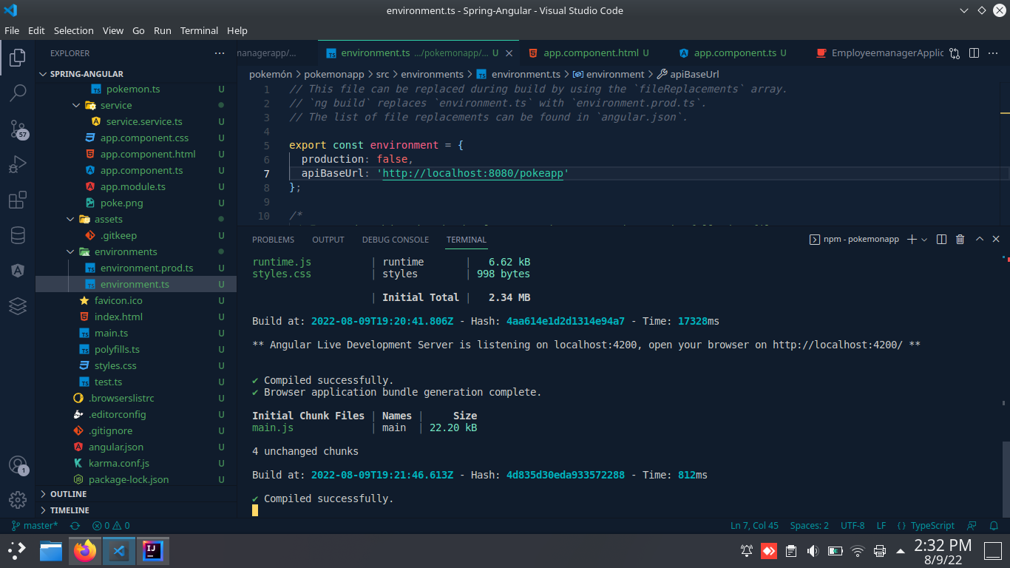Launch Firefox from the taskbar
The image size is (1010, 568).
click(84, 551)
